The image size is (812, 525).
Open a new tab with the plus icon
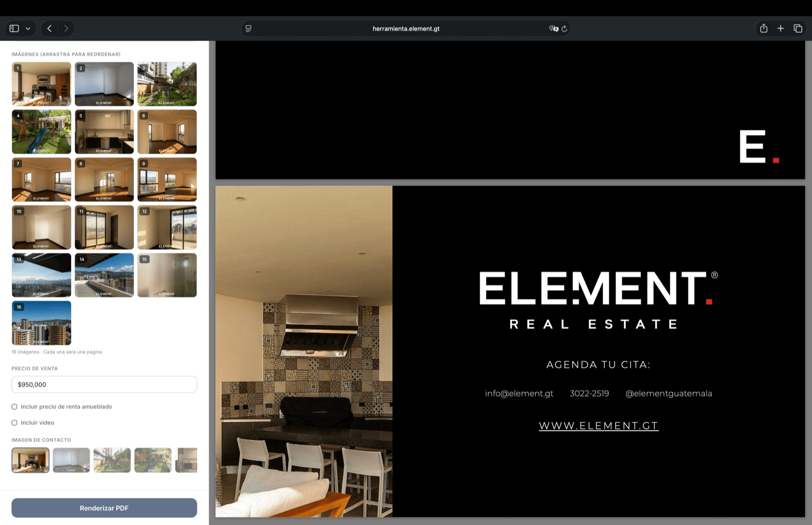click(781, 28)
